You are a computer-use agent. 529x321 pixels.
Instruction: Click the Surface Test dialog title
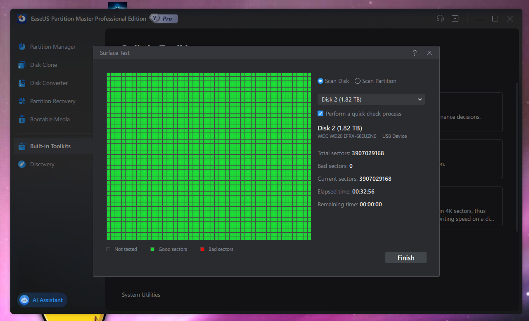(x=115, y=53)
